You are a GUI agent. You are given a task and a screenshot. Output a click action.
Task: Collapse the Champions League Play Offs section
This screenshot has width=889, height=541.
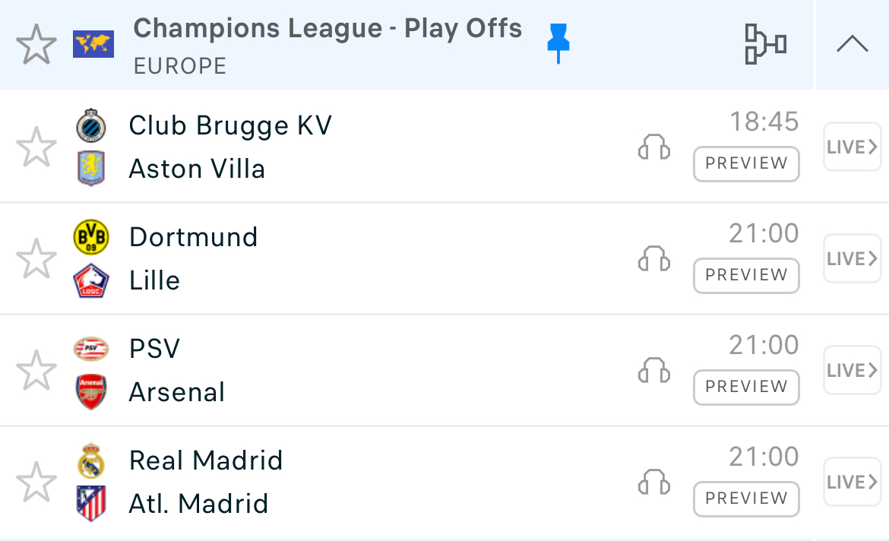(852, 45)
